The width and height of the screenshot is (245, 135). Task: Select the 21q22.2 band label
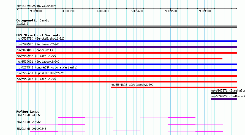pyautogui.click(x=22, y=24)
